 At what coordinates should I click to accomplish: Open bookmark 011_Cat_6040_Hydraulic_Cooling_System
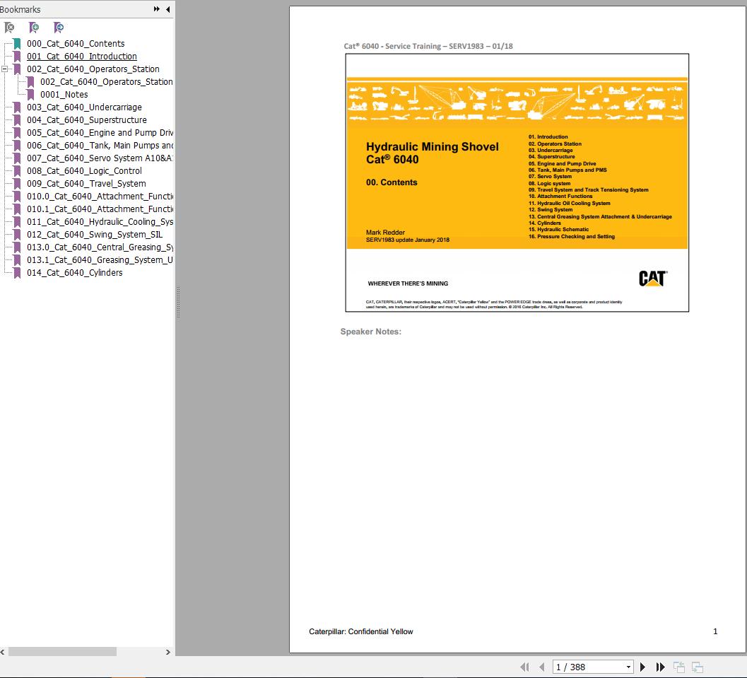point(100,221)
